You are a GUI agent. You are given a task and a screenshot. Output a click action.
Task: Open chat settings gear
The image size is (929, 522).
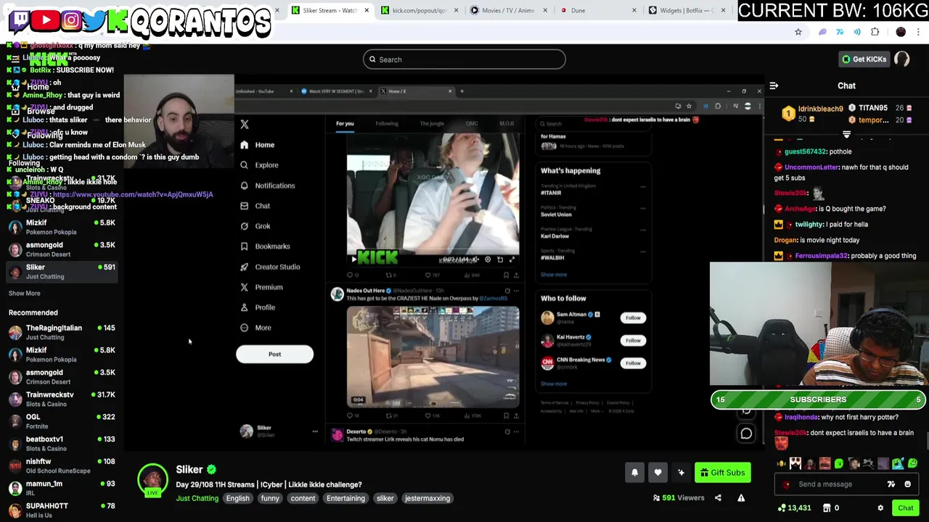point(880,508)
